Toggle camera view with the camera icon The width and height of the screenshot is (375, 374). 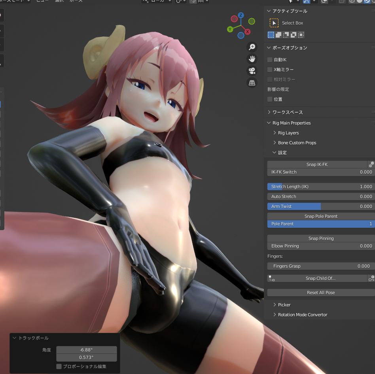point(252,71)
